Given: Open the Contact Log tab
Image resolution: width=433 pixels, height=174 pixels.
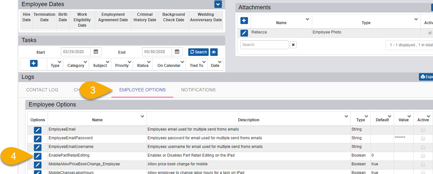Looking at the screenshot, I should coord(42,90).
